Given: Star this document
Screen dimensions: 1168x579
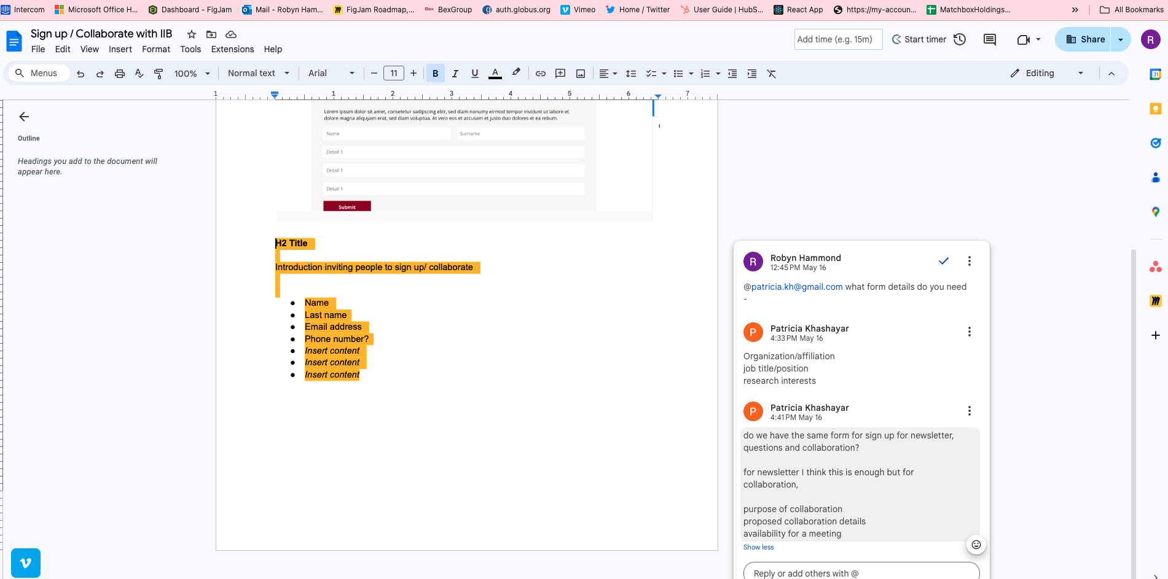Looking at the screenshot, I should [x=192, y=34].
